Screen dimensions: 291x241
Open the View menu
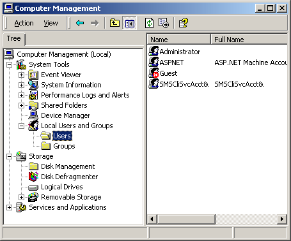point(51,23)
